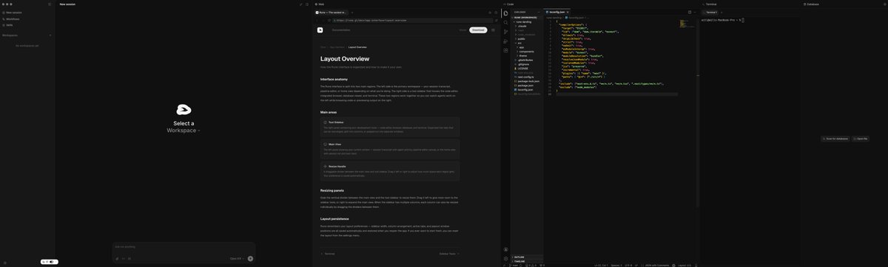Send the message with the arrow button
The width and height of the screenshot is (888, 267).
tap(250, 258)
